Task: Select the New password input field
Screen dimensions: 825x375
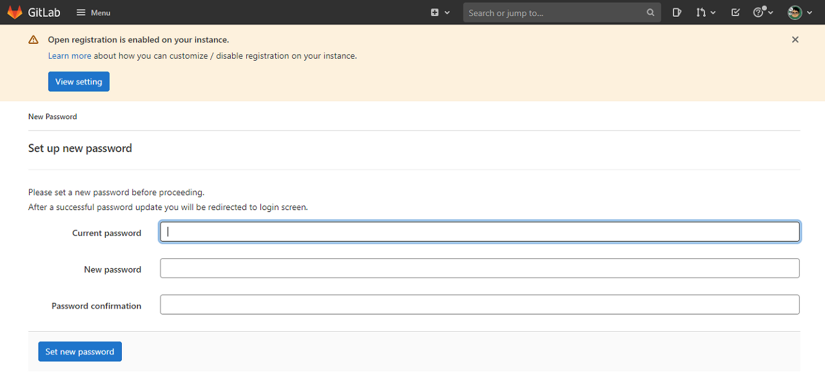Action: 480,268
